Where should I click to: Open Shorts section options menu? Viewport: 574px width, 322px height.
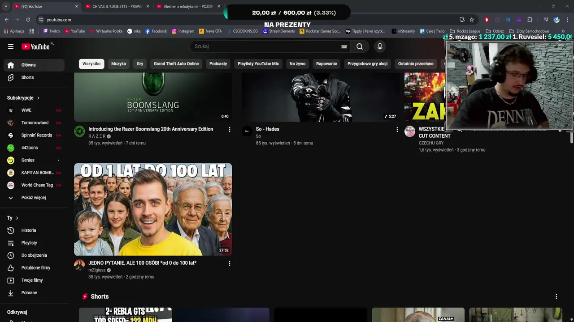tap(556, 297)
